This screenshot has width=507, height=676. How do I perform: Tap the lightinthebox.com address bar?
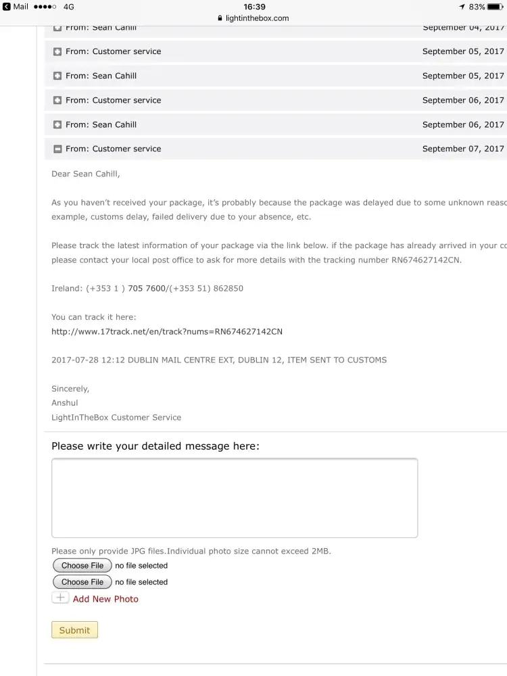tap(254, 18)
